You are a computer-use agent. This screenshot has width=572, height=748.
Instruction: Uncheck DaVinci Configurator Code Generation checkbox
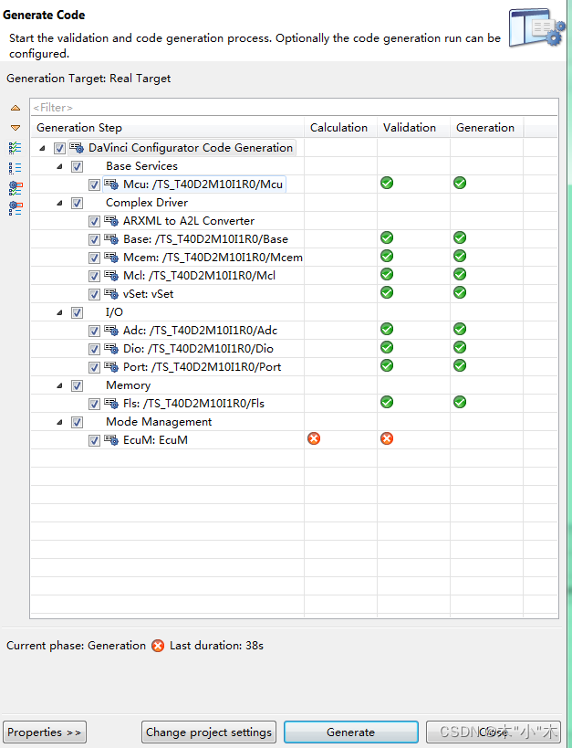pyautogui.click(x=59, y=148)
